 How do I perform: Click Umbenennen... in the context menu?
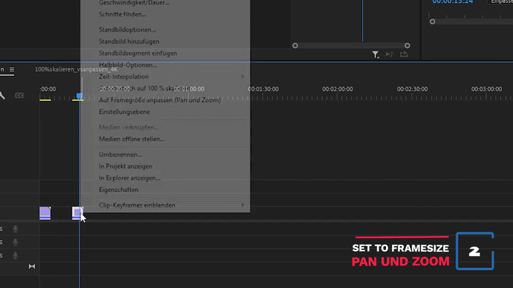(x=120, y=155)
